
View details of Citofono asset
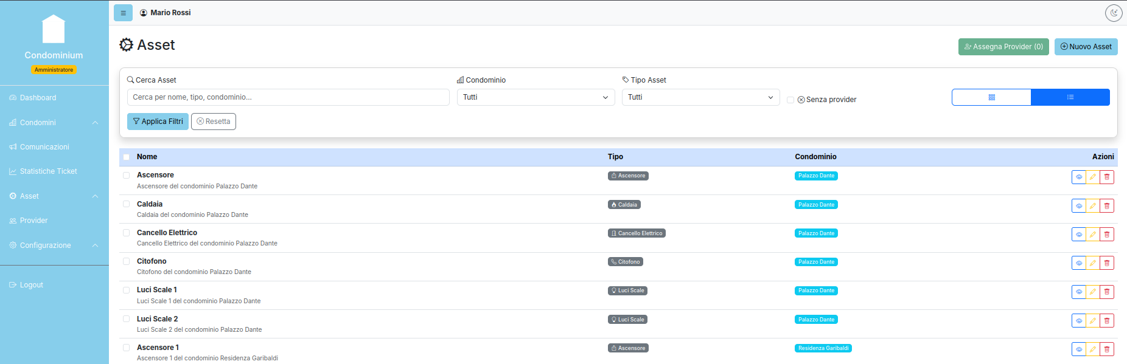click(x=1078, y=263)
